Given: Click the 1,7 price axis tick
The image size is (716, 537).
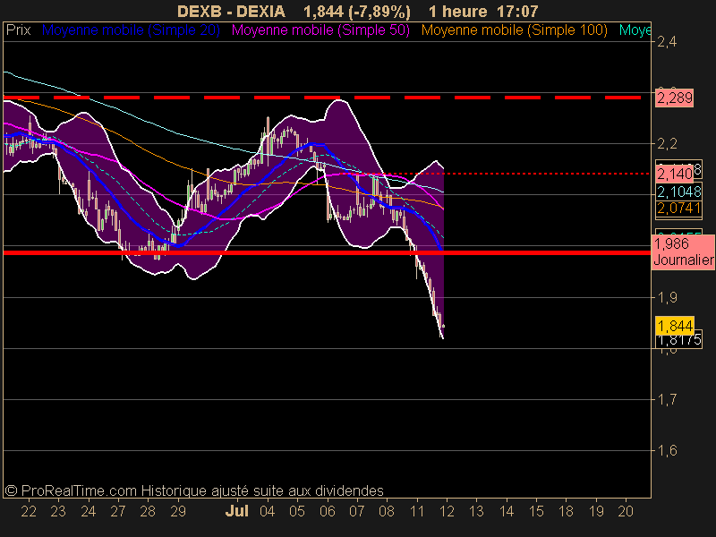Looking at the screenshot, I should [667, 399].
